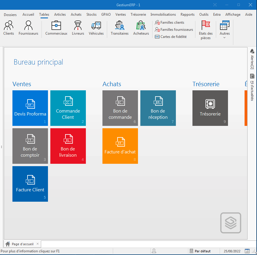Click the date 25/08/2022 in status bar
Image resolution: width=257 pixels, height=255 pixels.
[232, 251]
